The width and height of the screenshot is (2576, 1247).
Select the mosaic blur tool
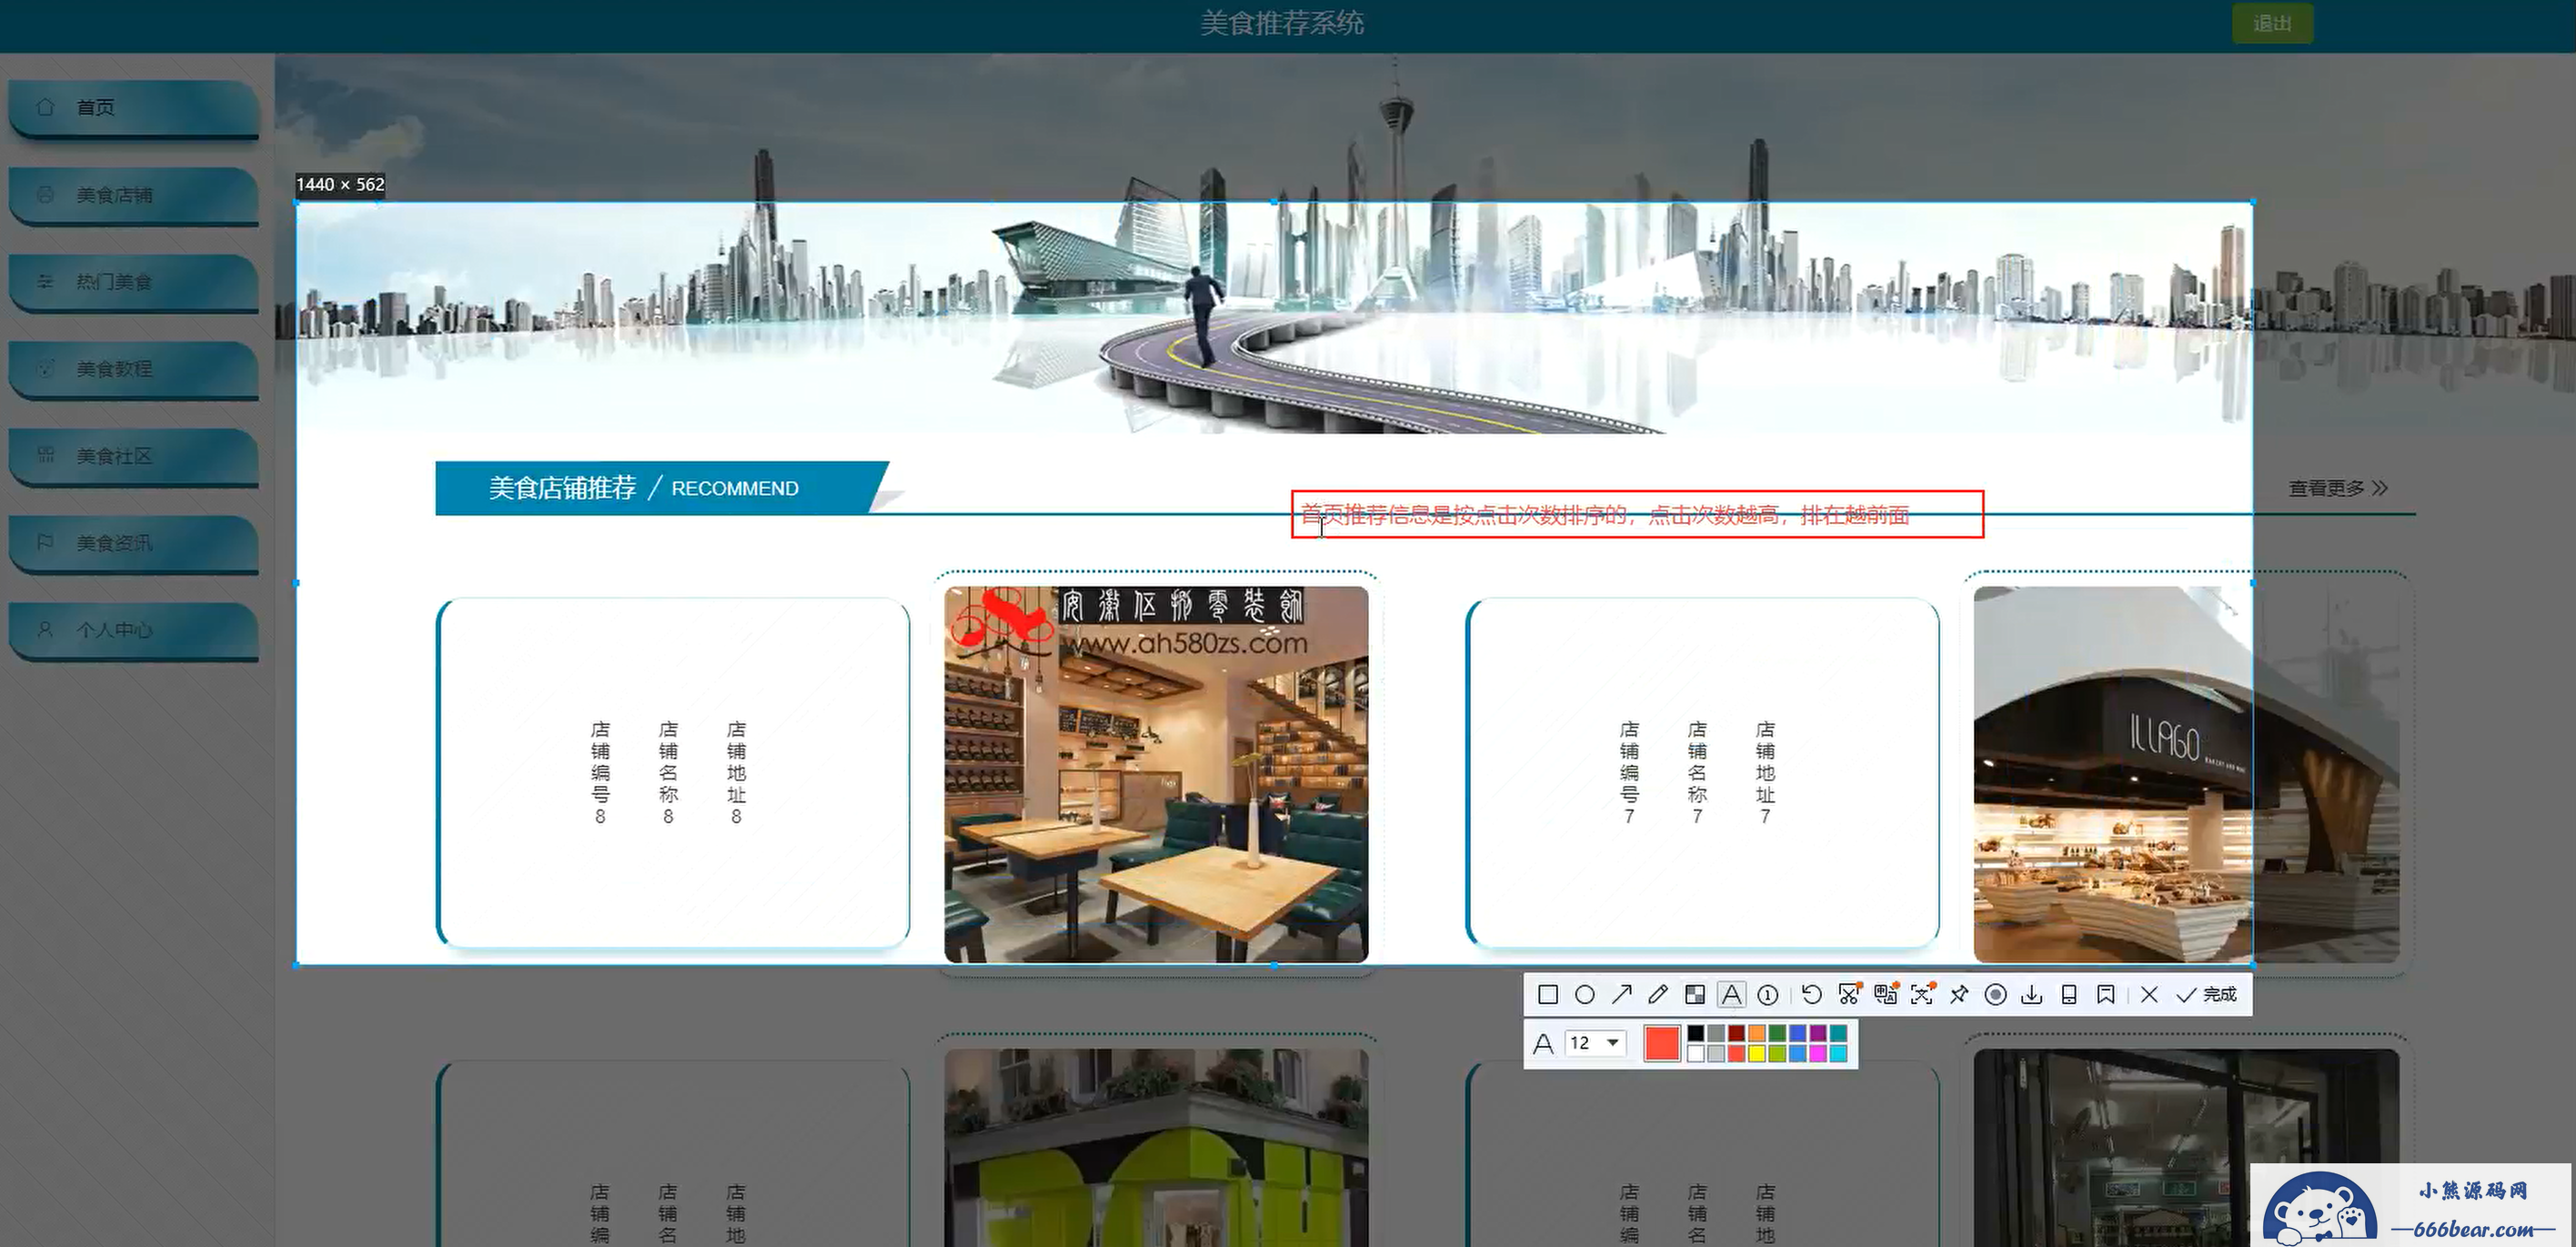(1695, 994)
